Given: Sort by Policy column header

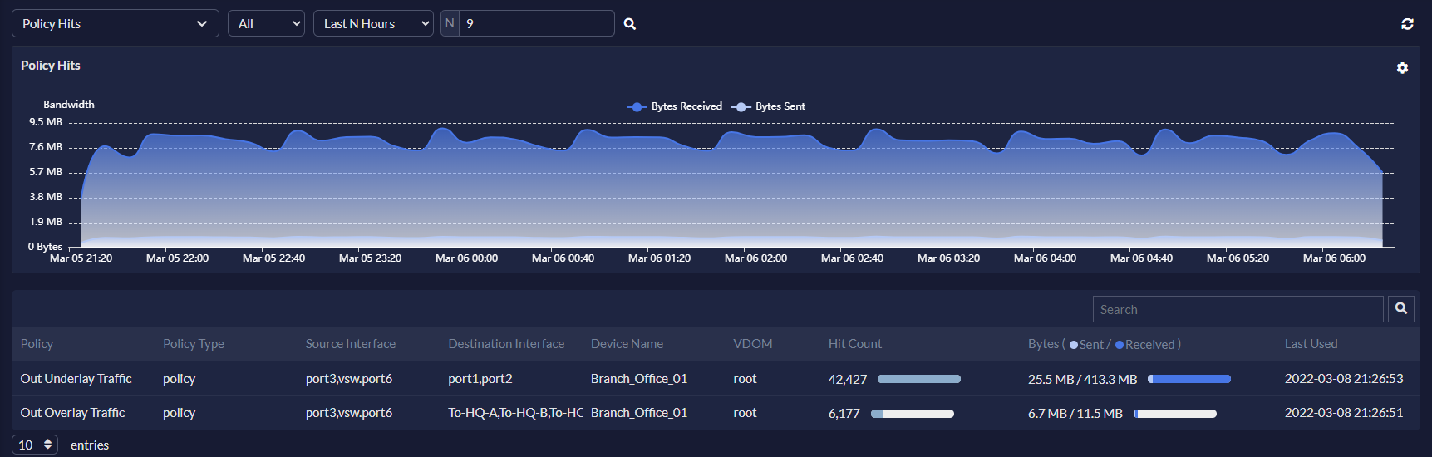Looking at the screenshot, I should pyautogui.click(x=37, y=343).
